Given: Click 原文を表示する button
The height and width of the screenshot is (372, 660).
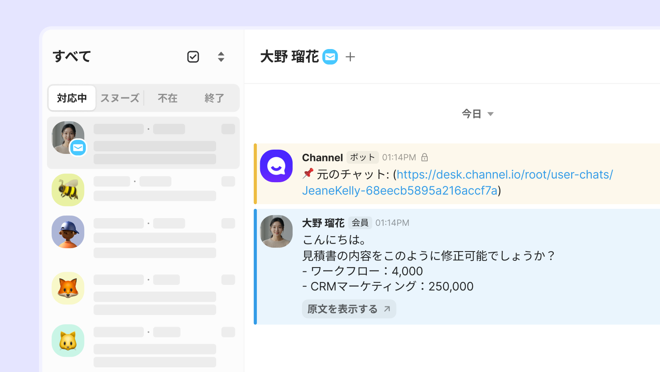Looking at the screenshot, I should coord(349,309).
